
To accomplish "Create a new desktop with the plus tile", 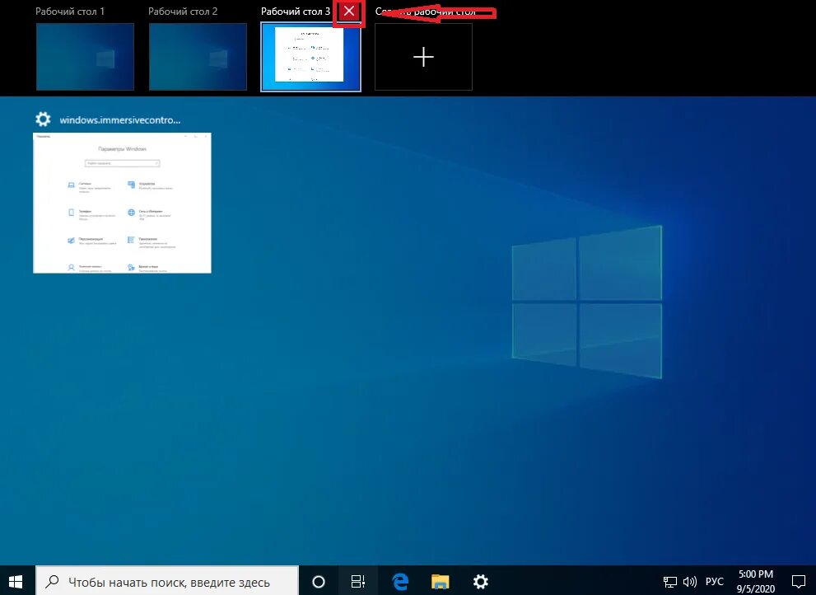I will 423,57.
